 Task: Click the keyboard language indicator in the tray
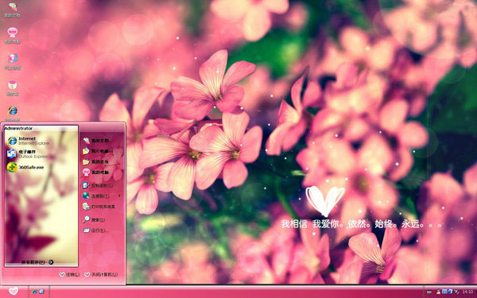click(x=429, y=292)
